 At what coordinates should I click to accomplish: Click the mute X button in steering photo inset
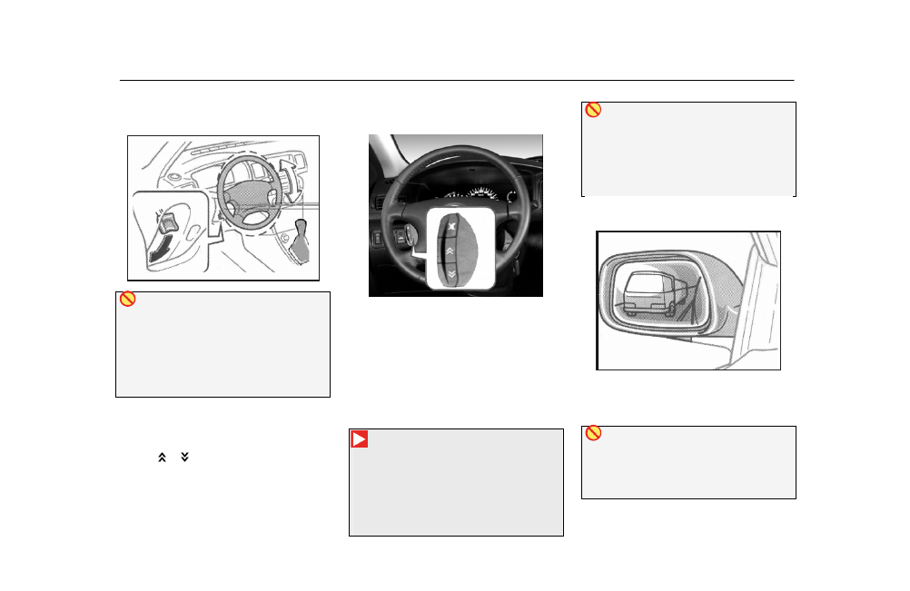coord(451,226)
